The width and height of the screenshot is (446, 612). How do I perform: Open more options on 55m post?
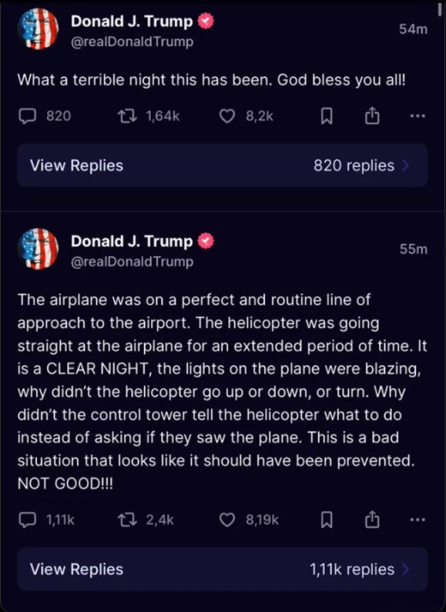tap(417, 520)
